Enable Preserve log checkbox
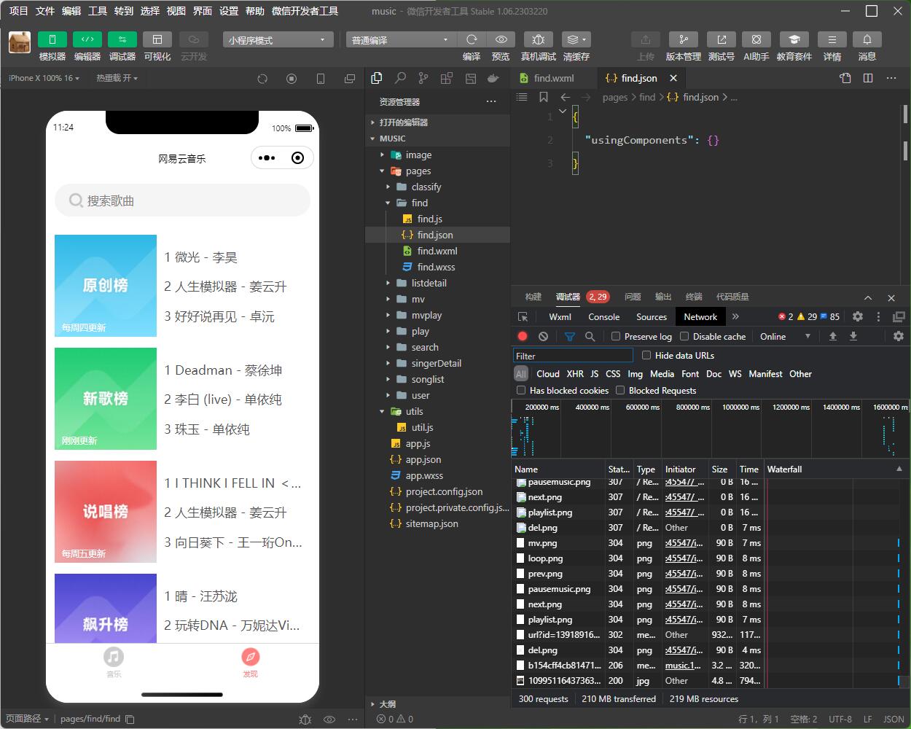This screenshot has width=911, height=729. click(x=616, y=336)
